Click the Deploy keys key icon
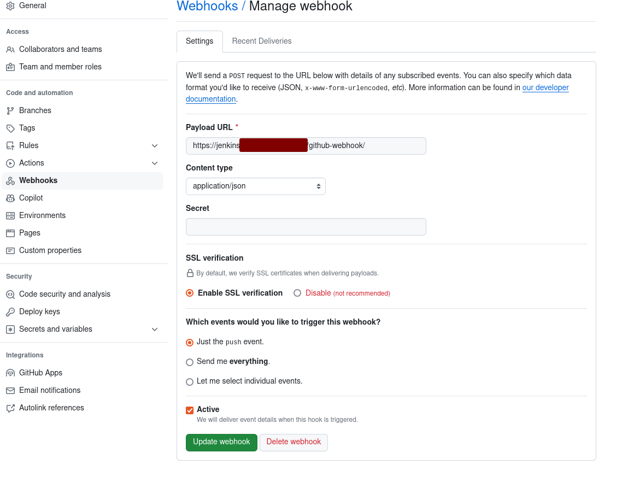The height and width of the screenshot is (482, 628). click(x=10, y=311)
